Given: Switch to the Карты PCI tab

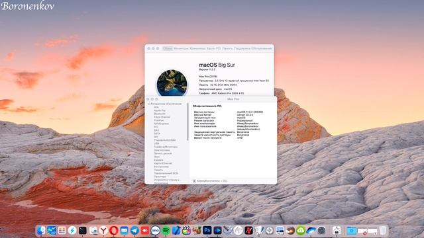Looking at the screenshot, I should click(214, 48).
